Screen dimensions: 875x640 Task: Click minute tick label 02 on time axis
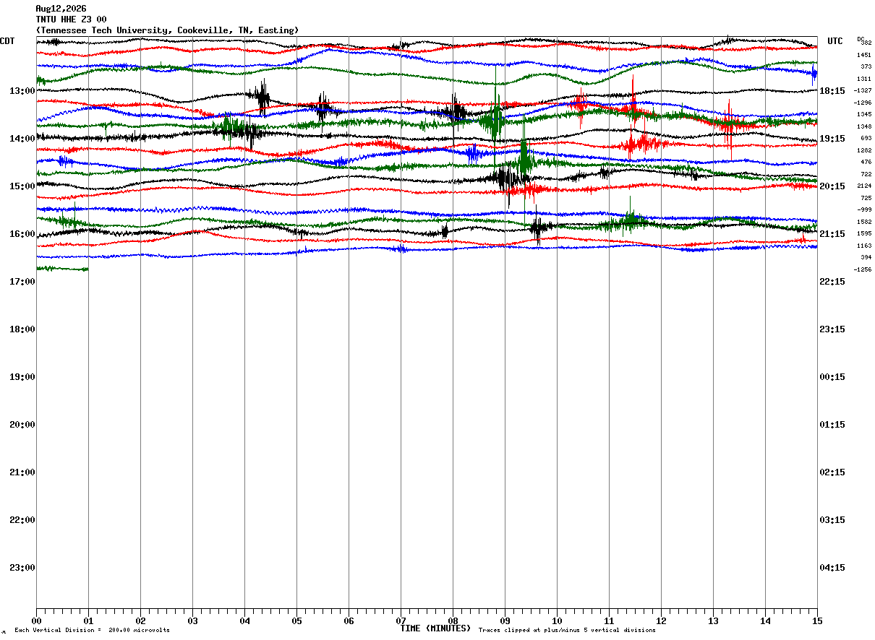(140, 620)
